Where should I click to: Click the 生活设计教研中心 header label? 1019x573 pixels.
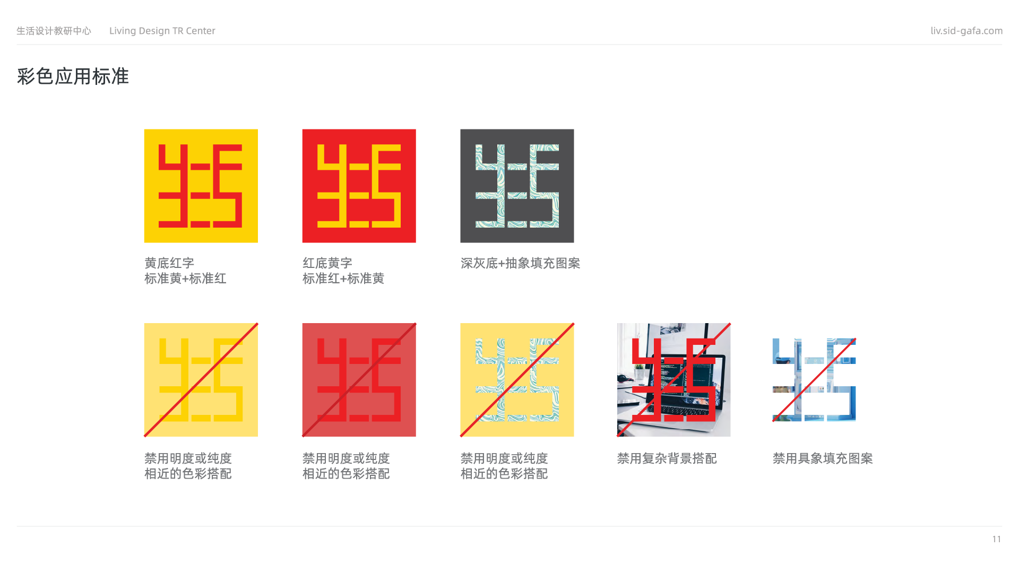pyautogui.click(x=54, y=31)
